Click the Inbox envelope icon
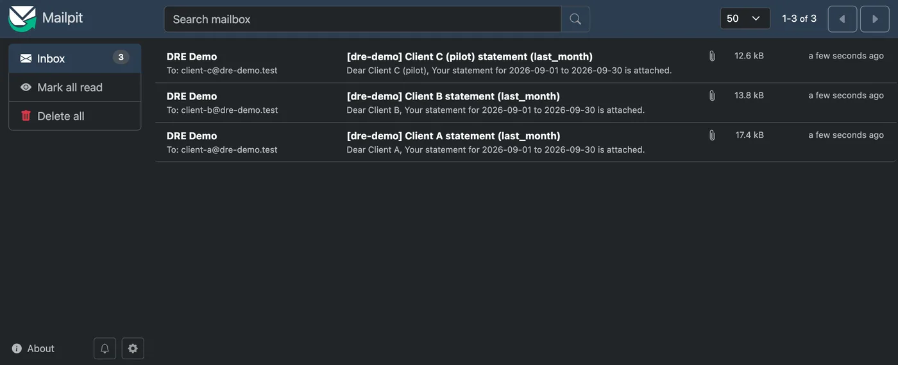 click(x=26, y=58)
